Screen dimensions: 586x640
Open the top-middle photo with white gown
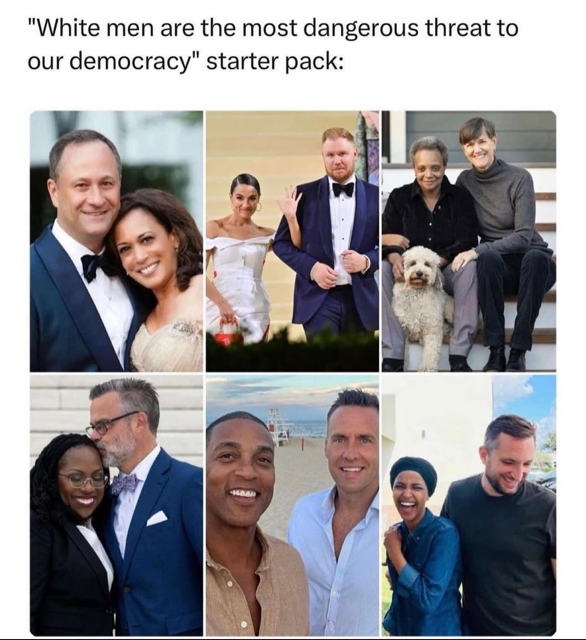292,241
